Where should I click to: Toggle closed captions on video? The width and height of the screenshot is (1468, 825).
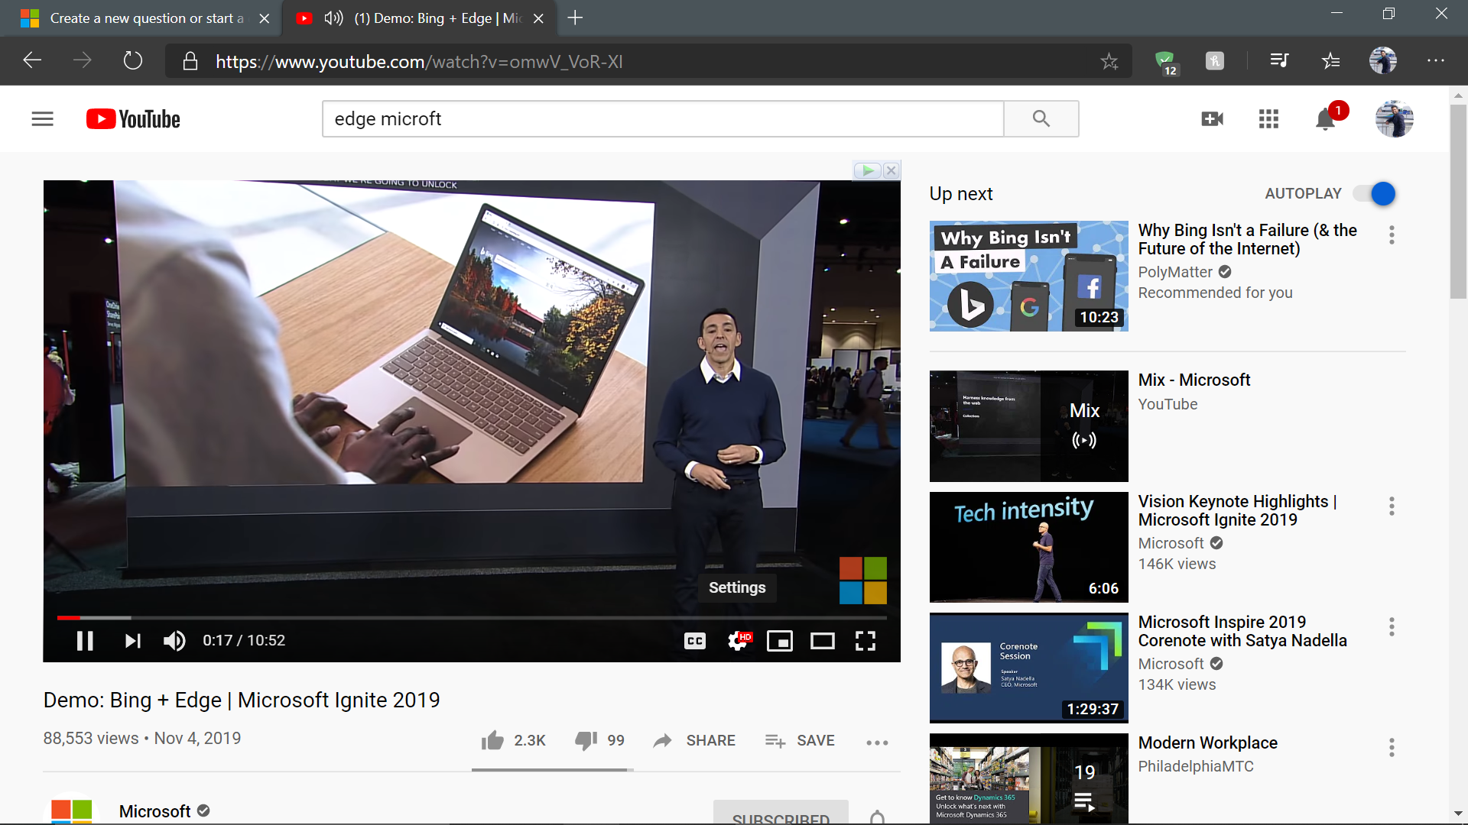[x=695, y=641]
